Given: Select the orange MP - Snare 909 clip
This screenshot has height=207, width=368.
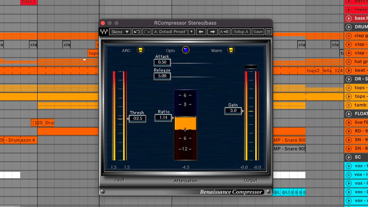Looking at the screenshot, I should click(x=289, y=140).
